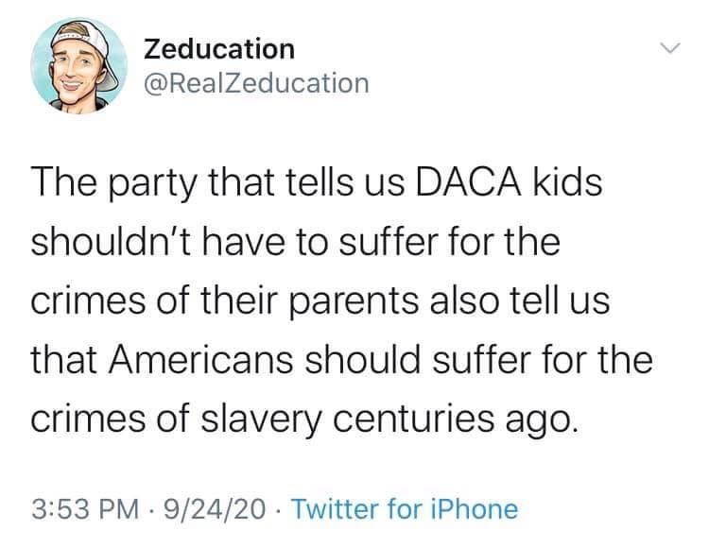Select the 9/24/20 tweet date
Image resolution: width=709 pixels, height=548 pixels.
(x=215, y=509)
